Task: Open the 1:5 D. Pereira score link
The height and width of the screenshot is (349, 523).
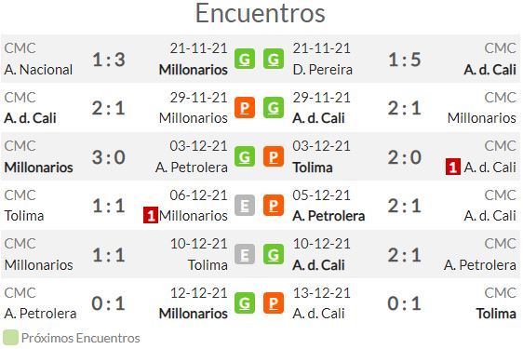Action: tap(404, 60)
